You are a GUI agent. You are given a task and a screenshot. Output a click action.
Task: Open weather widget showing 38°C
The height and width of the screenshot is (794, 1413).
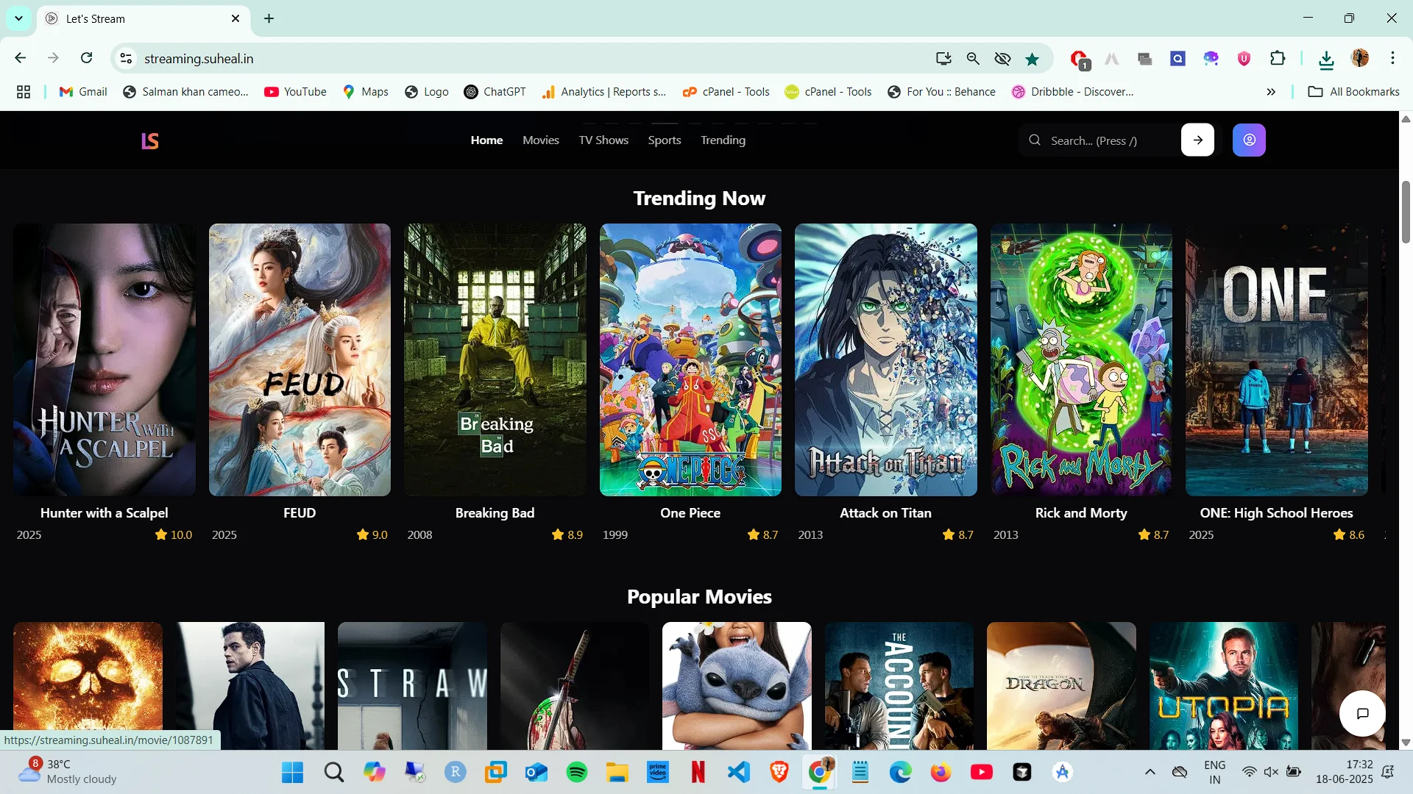click(68, 772)
